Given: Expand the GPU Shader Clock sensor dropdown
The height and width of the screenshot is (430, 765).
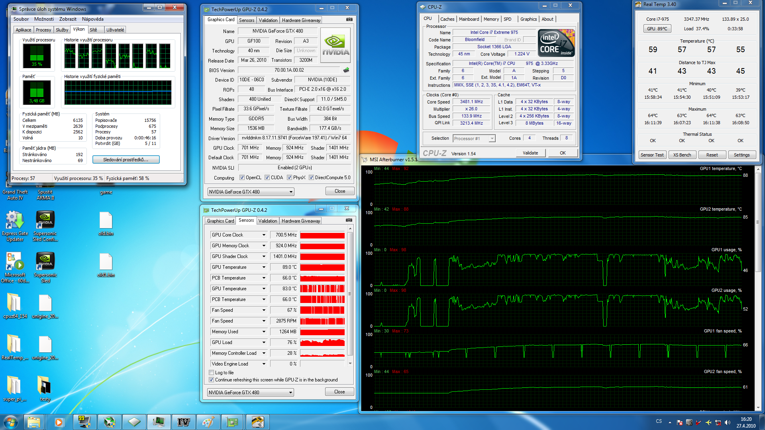Looking at the screenshot, I should coord(264,256).
